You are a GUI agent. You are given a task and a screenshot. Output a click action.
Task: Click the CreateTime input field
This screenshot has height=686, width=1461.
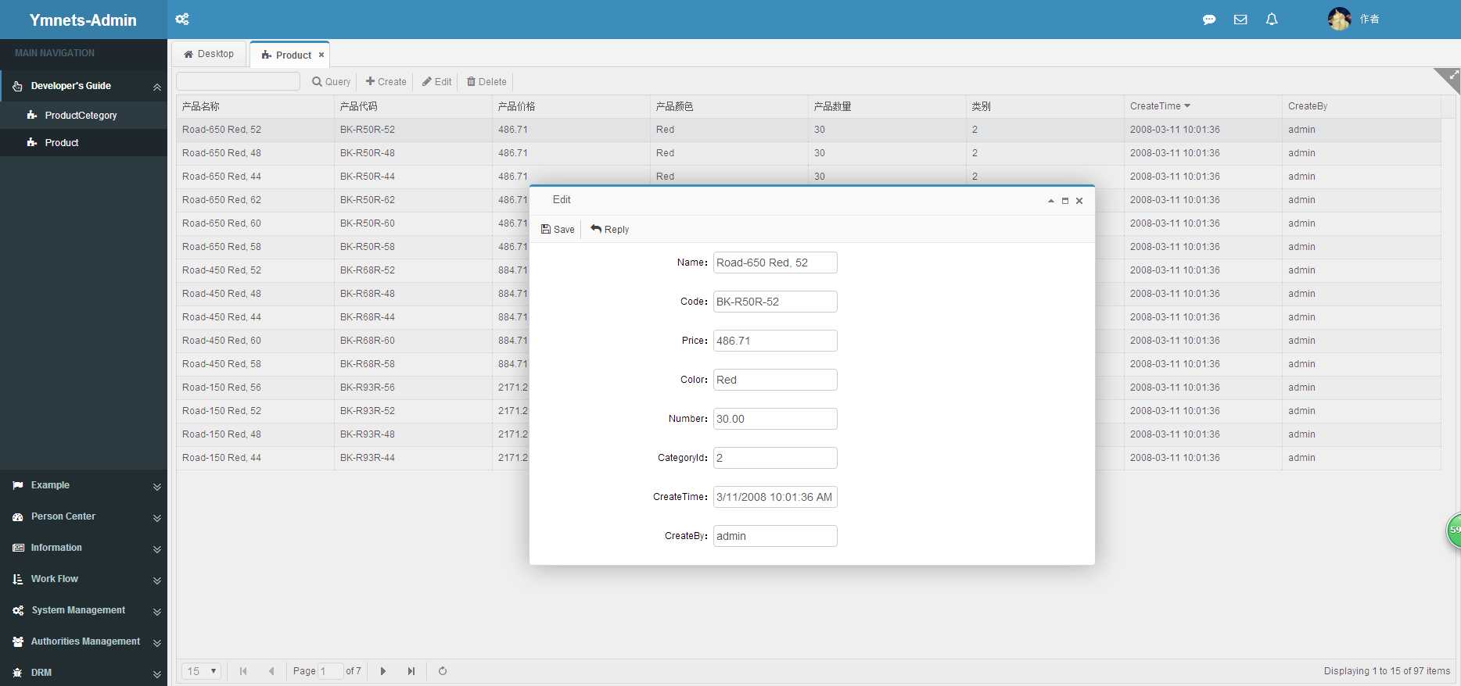775,497
